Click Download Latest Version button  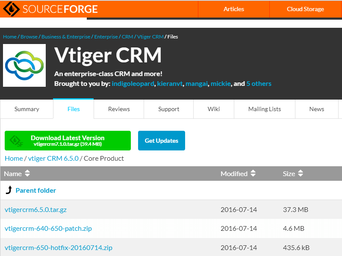click(x=68, y=141)
